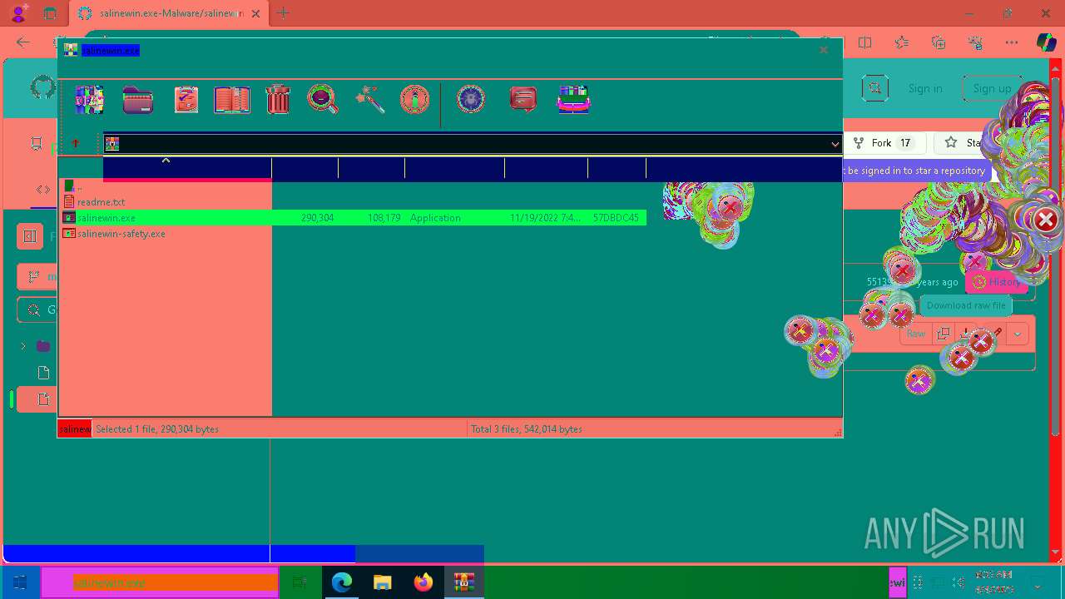Screen dimensions: 1065x599
Task: Open Firefox from the taskbar
Action: tap(424, 582)
